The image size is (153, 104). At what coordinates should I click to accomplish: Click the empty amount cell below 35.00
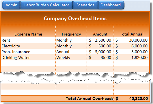(x=100, y=63)
